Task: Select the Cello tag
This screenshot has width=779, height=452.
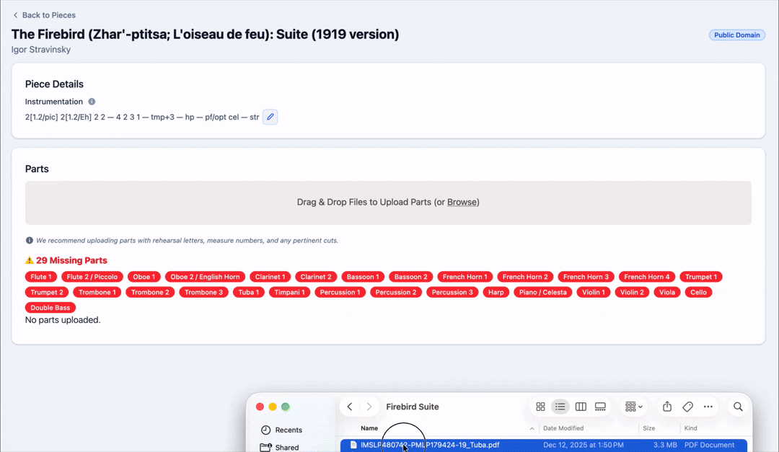Action: [x=698, y=292]
